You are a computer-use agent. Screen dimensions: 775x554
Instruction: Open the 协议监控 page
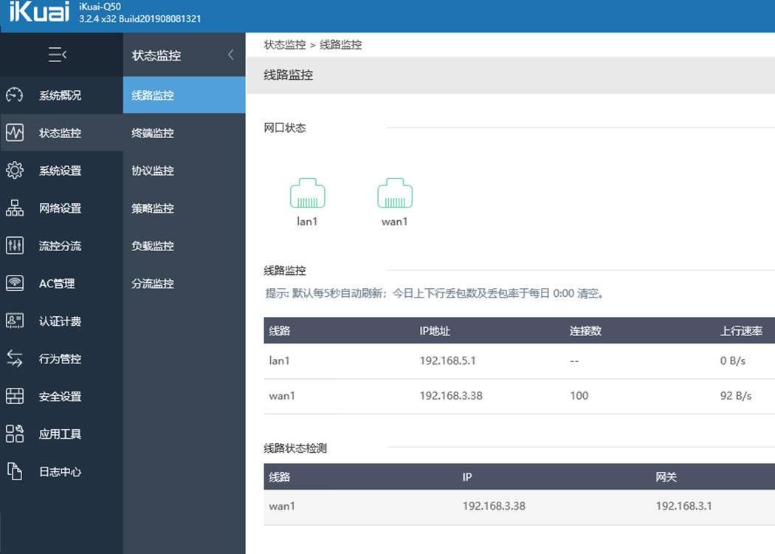(x=152, y=170)
